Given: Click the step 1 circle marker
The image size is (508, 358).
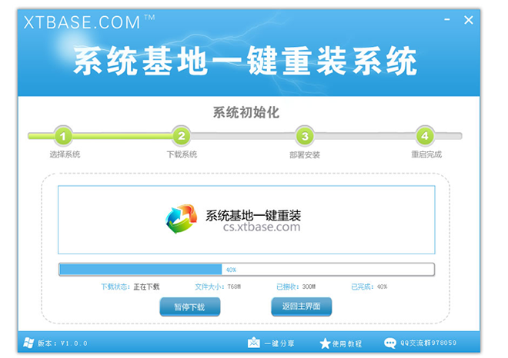Looking at the screenshot, I should click(64, 137).
